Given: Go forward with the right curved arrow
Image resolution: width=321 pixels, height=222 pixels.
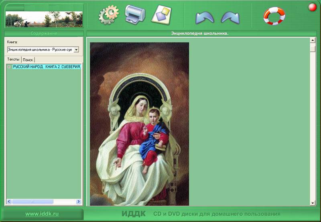Looking at the screenshot, I should coord(230,18).
